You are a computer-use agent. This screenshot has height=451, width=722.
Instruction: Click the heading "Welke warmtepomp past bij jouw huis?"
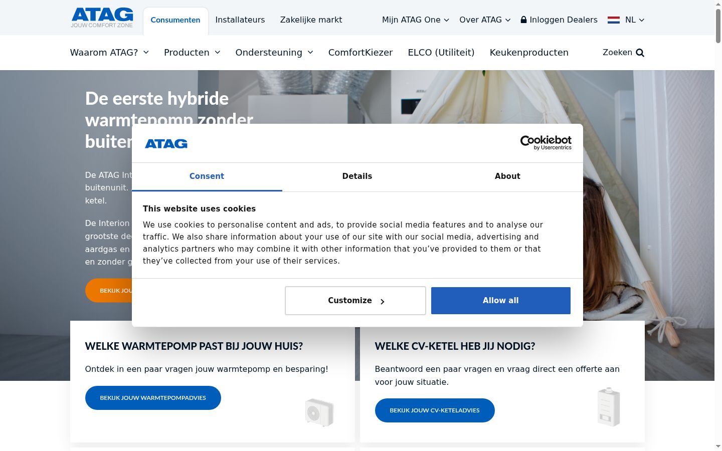click(194, 346)
